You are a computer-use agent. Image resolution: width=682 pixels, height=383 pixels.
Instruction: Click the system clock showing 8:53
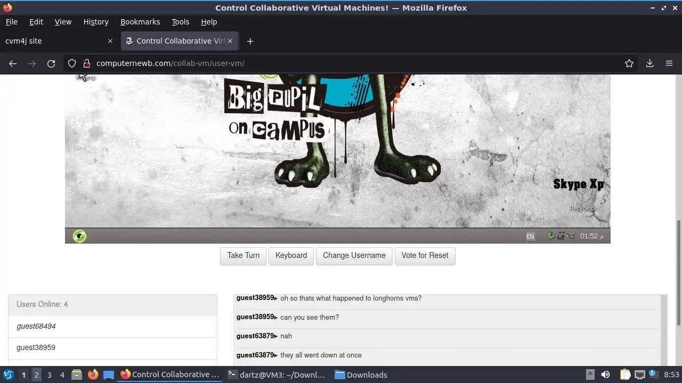tap(671, 374)
